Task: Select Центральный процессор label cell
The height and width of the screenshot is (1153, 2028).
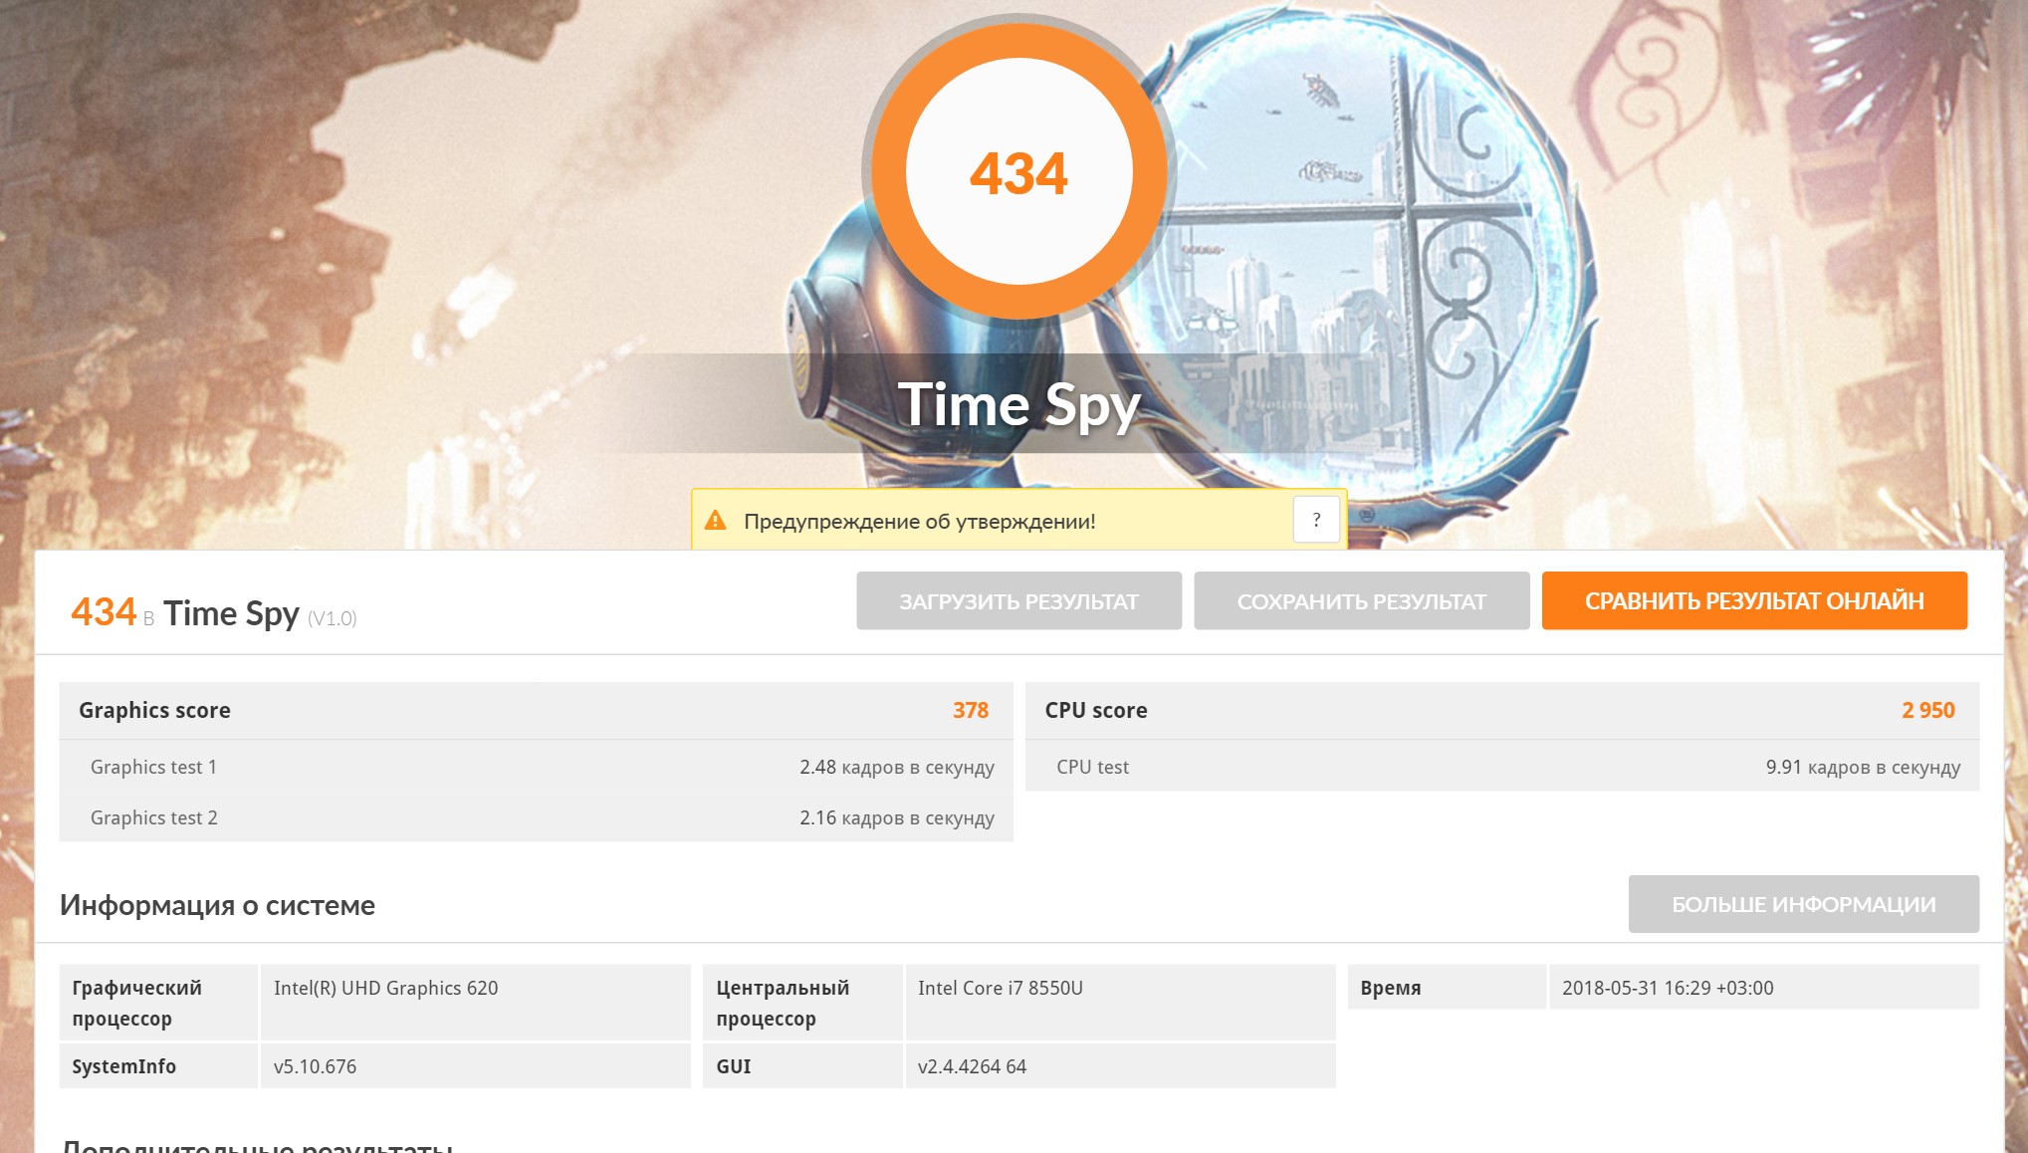Action: tap(802, 1003)
